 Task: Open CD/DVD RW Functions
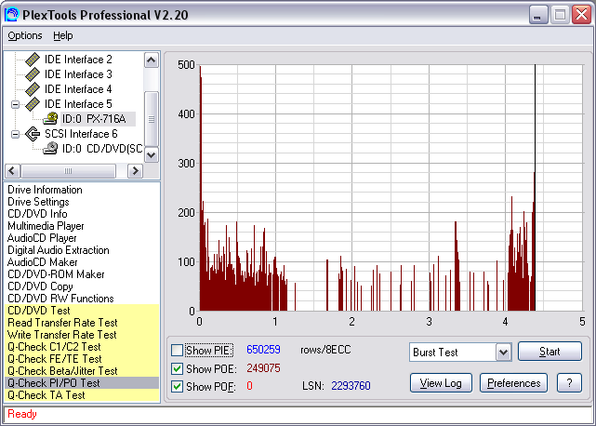pos(60,299)
